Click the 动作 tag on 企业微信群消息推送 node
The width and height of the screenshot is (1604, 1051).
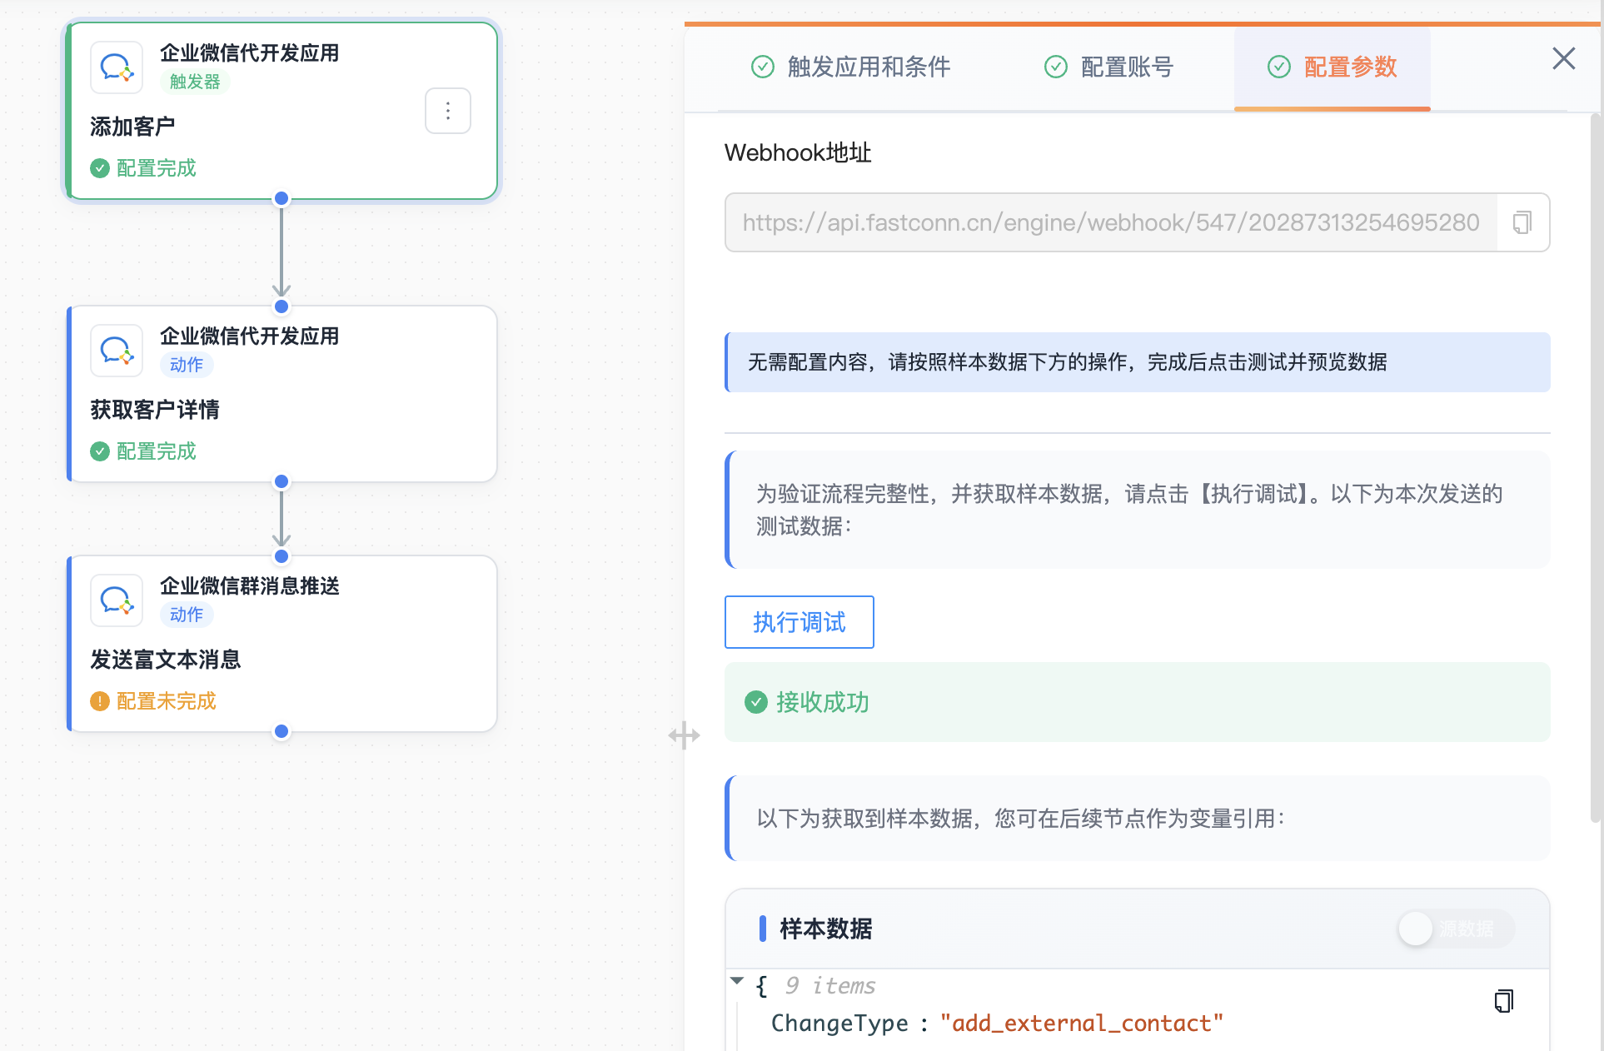point(187,615)
